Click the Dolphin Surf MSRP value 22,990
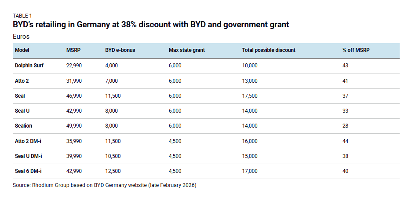This screenshot has width=419, height=198. (74, 66)
